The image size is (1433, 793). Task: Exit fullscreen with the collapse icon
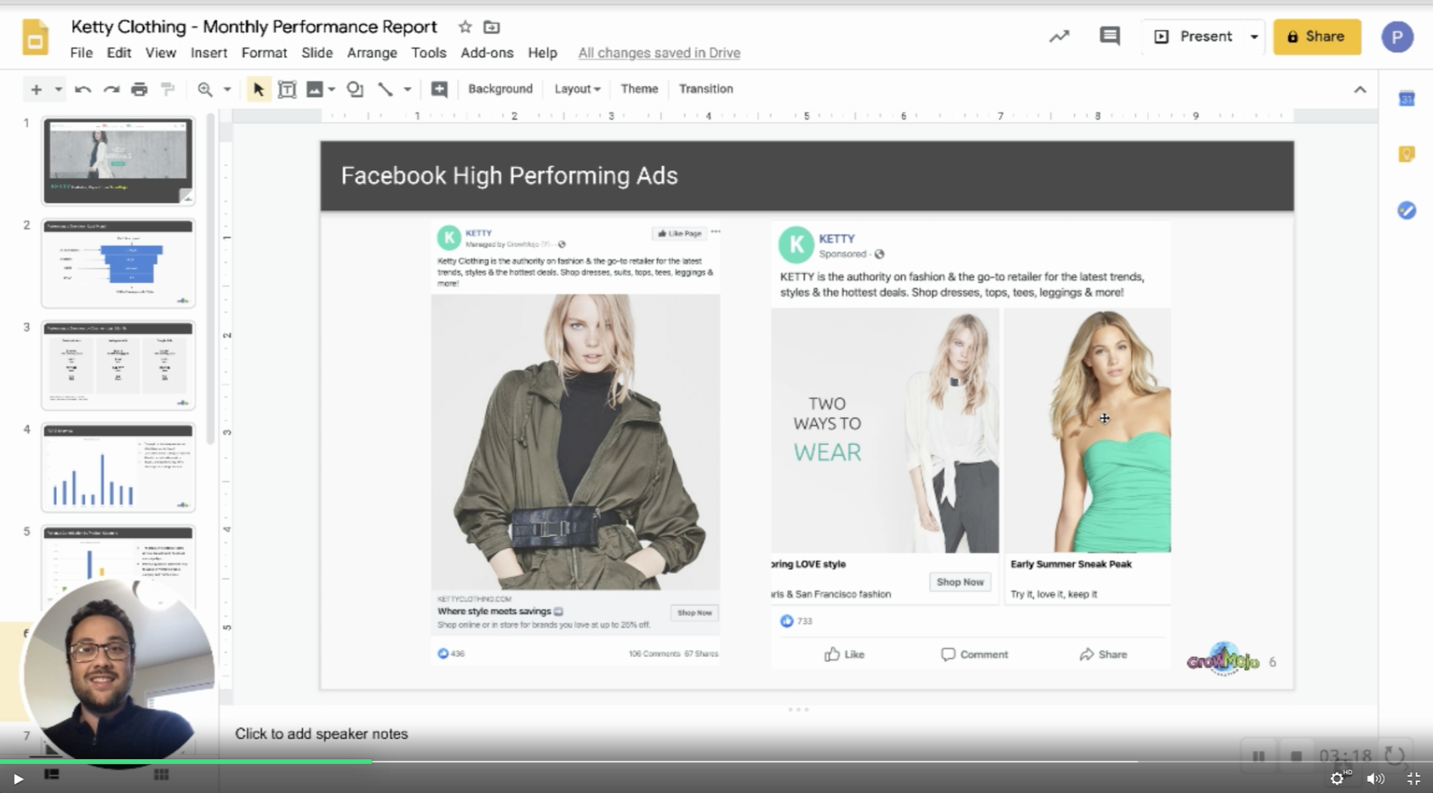tap(1413, 778)
